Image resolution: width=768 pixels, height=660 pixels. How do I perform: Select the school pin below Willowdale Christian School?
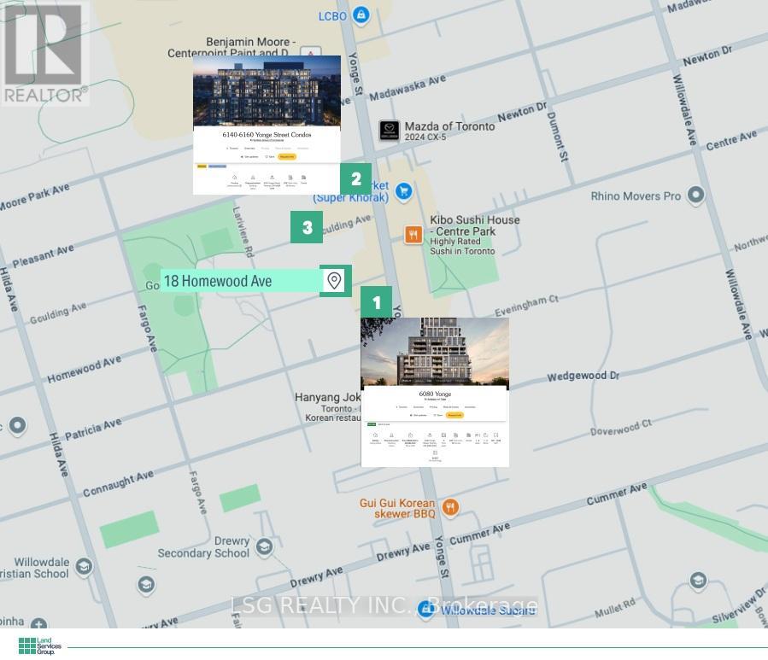pyautogui.click(x=146, y=585)
